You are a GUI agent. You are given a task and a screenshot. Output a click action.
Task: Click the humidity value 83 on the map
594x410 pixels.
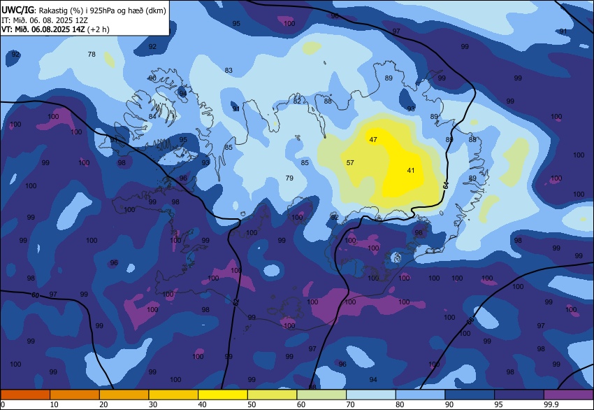[x=229, y=70]
